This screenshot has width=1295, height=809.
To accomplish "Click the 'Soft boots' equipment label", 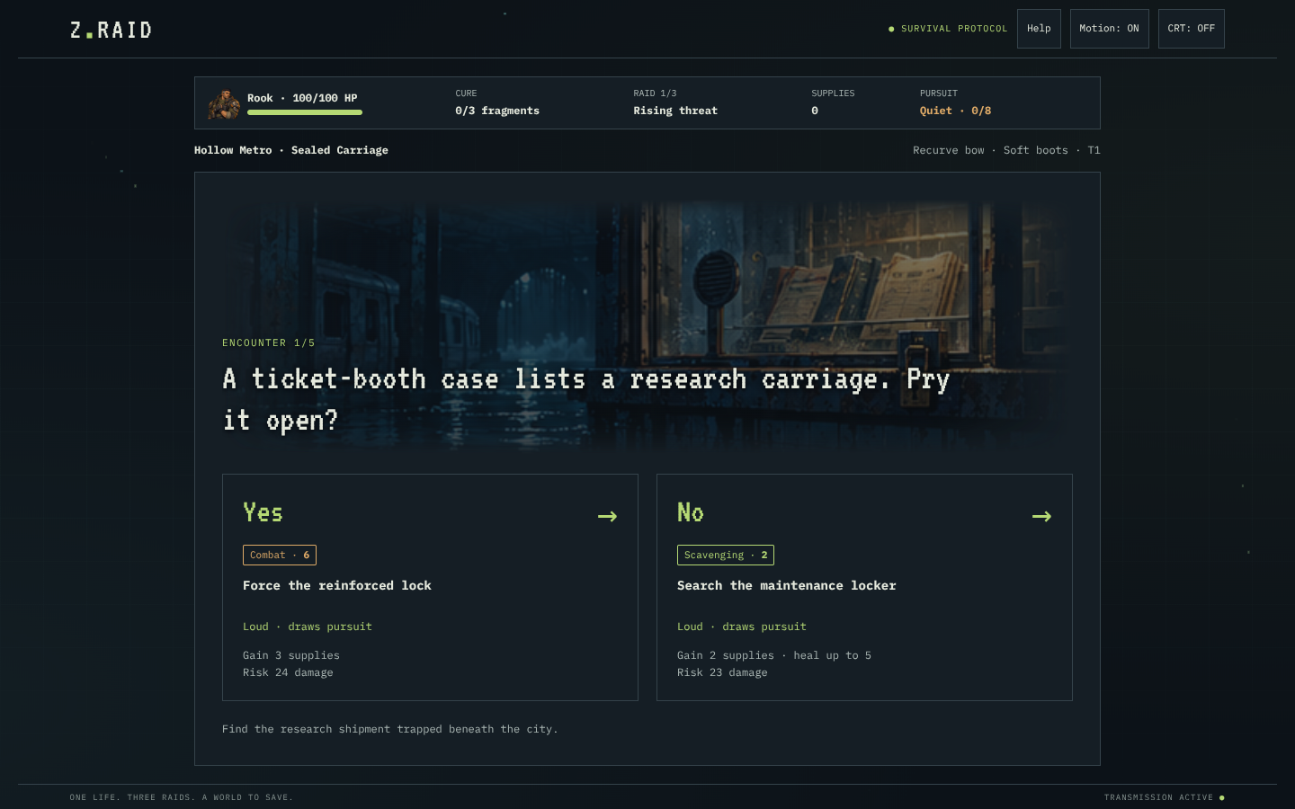I will (x=1036, y=150).
